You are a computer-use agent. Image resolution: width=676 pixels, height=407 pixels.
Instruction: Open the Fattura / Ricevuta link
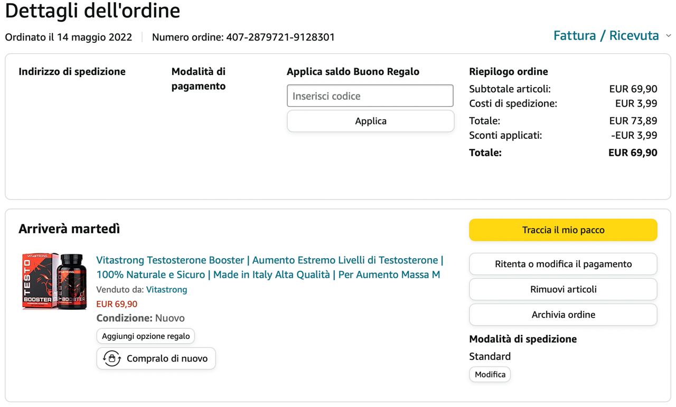pyautogui.click(x=606, y=36)
